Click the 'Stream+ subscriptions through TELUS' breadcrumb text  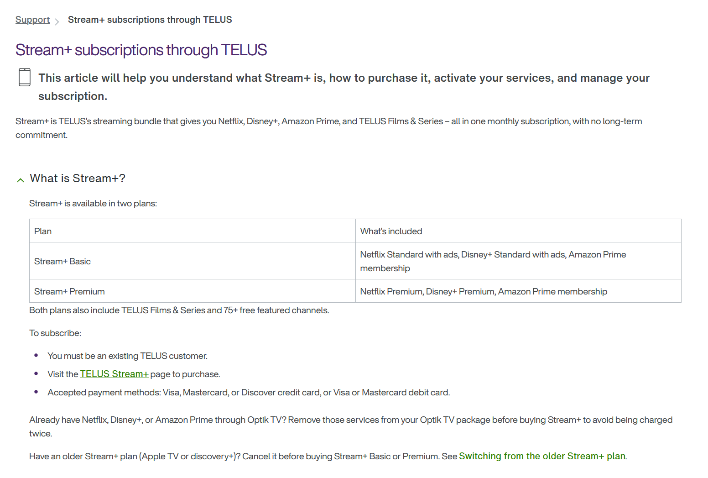pyautogui.click(x=150, y=20)
